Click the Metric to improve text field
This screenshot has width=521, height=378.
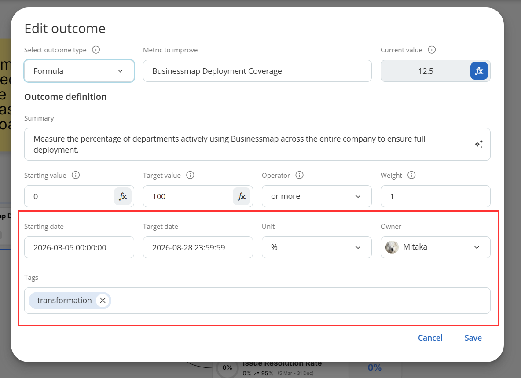coord(257,71)
